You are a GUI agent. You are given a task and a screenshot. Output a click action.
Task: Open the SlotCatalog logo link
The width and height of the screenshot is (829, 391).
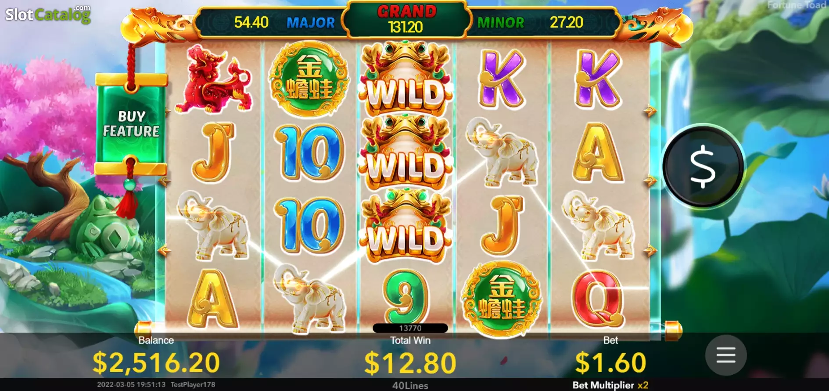pos(48,14)
